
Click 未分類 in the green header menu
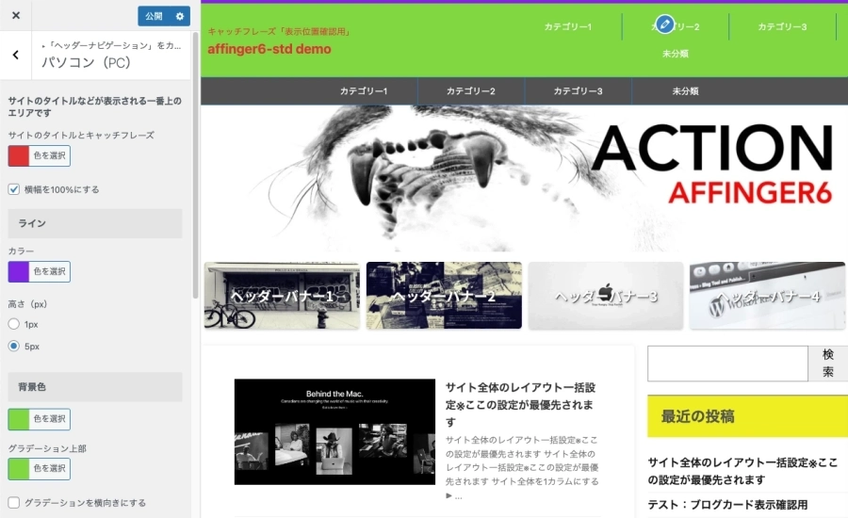click(675, 54)
